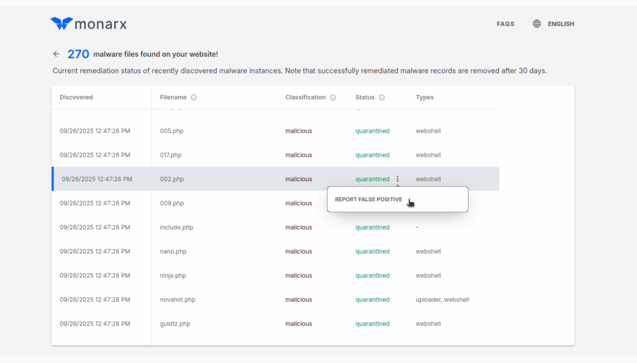Viewport: 637px width, 363px height.
Task: Click the Types column header
Action: (x=424, y=98)
